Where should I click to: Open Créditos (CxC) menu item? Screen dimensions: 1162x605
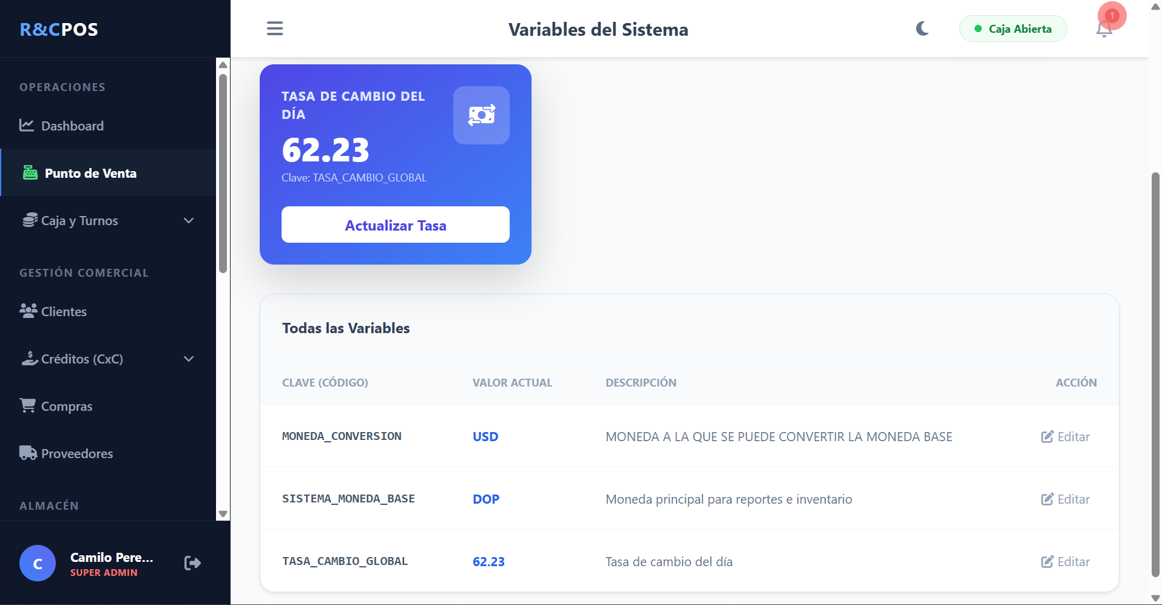(x=108, y=359)
